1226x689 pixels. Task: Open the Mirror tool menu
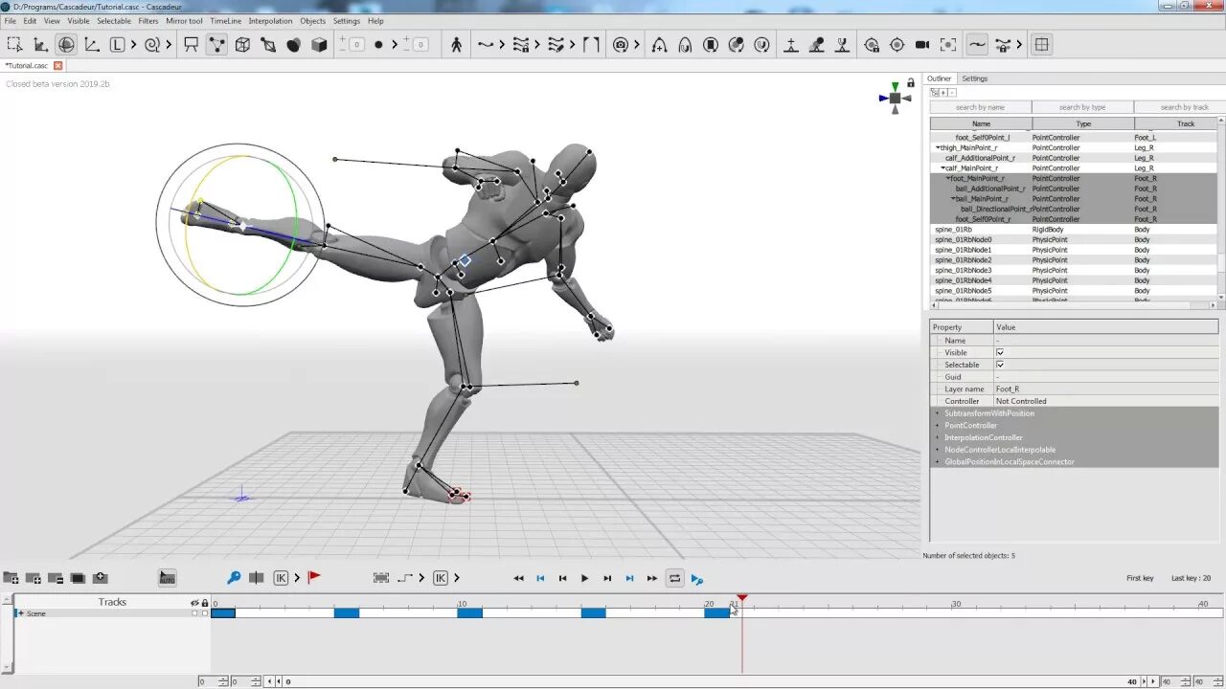coord(184,21)
